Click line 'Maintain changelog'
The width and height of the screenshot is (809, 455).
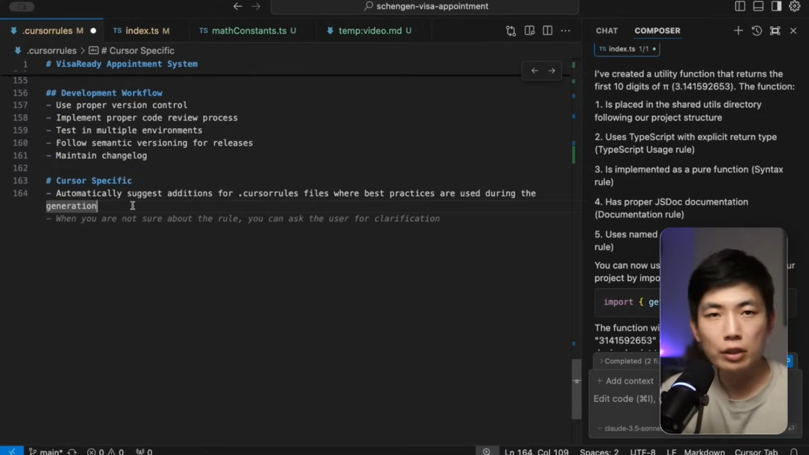(97, 155)
